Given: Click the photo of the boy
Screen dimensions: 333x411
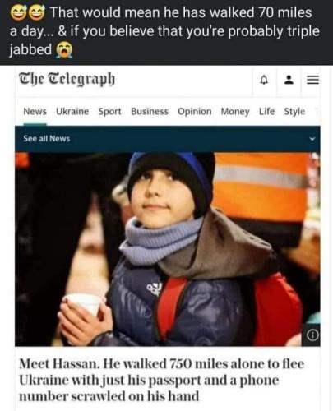Looking at the screenshot, I should (168, 249).
